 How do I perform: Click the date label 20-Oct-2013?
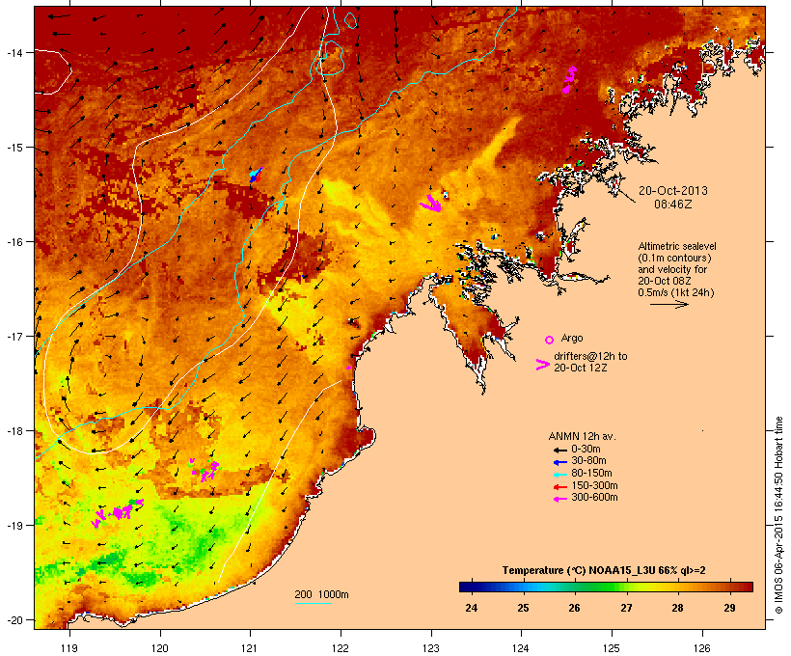point(673,191)
